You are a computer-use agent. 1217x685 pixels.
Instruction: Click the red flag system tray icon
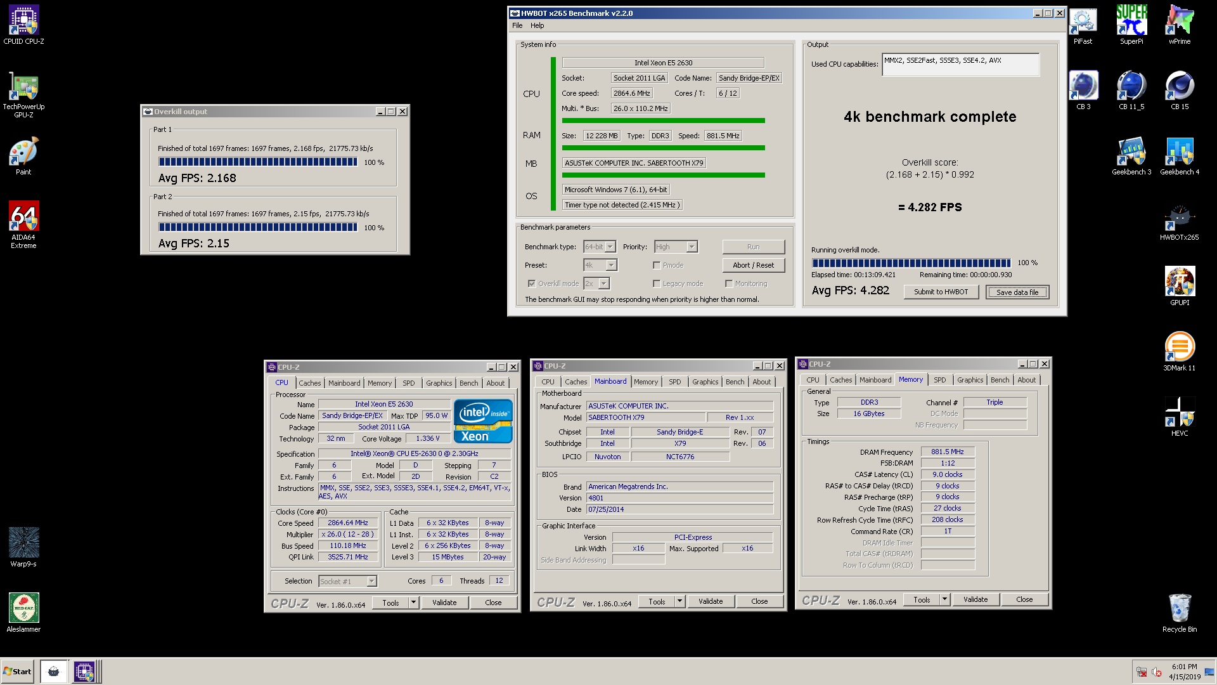tap(1142, 672)
